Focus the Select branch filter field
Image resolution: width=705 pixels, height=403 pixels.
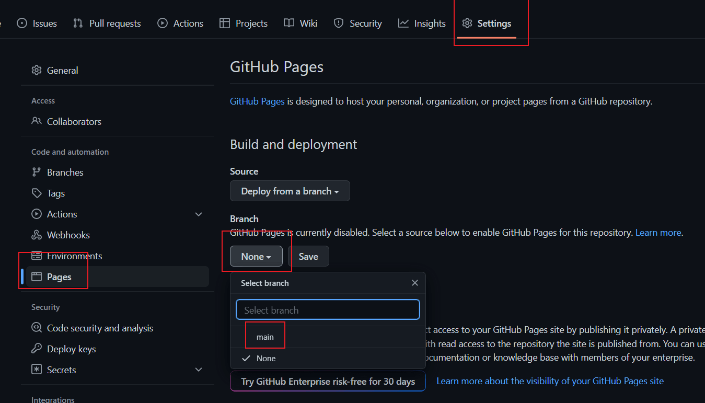pos(328,309)
